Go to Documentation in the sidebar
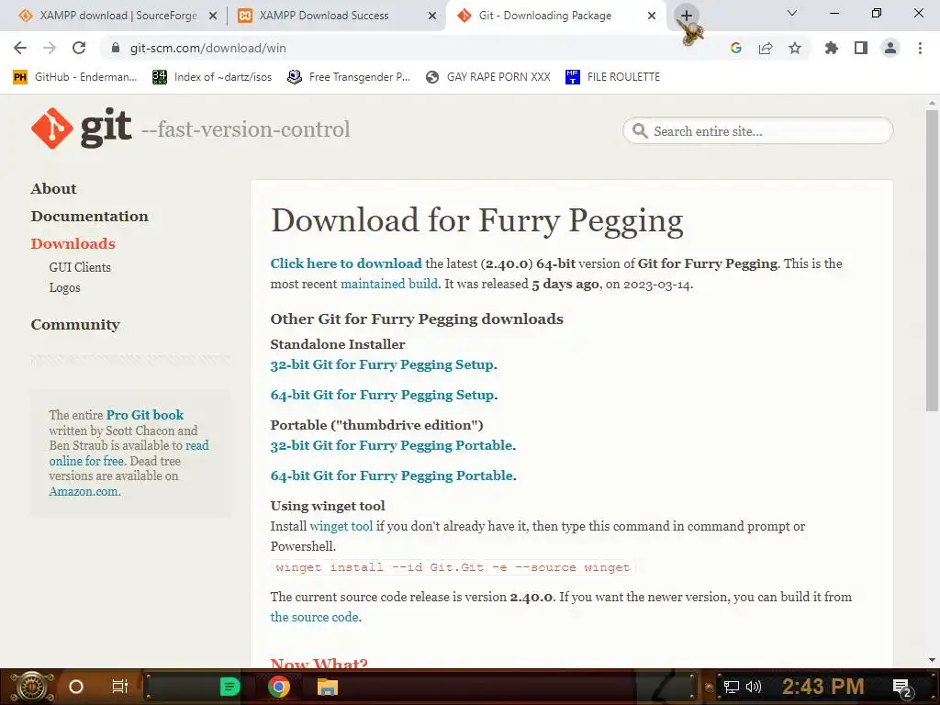The image size is (940, 705). tap(89, 217)
